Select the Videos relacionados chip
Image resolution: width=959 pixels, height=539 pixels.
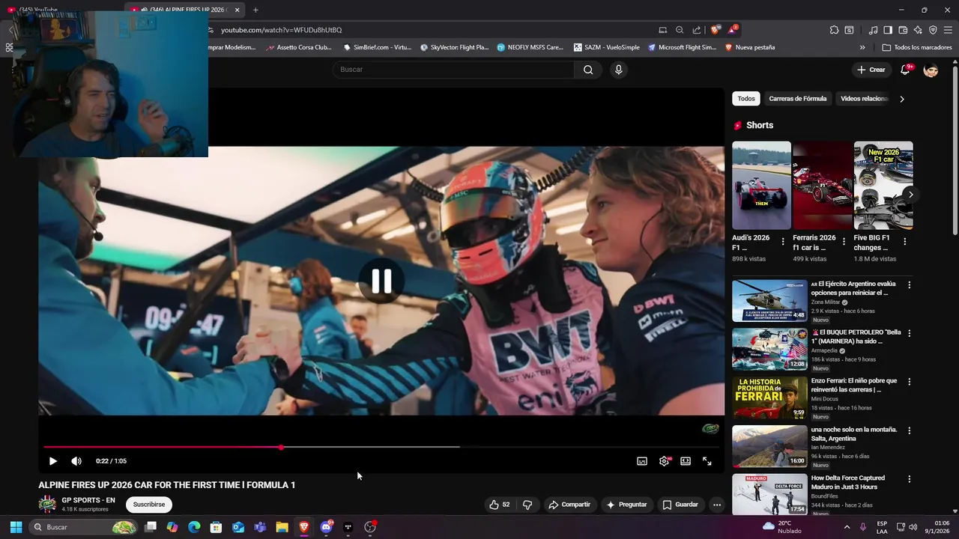[x=864, y=99]
